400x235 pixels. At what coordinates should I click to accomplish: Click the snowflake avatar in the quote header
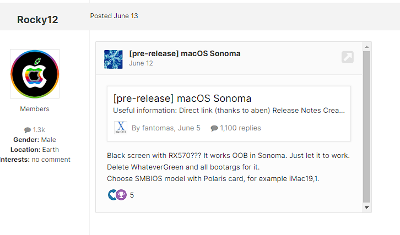coord(113,59)
